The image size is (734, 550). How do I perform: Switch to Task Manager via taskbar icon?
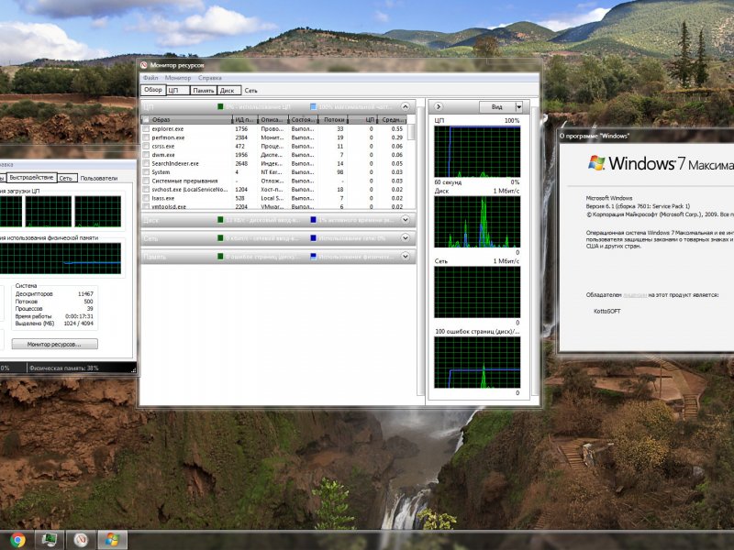(x=49, y=540)
